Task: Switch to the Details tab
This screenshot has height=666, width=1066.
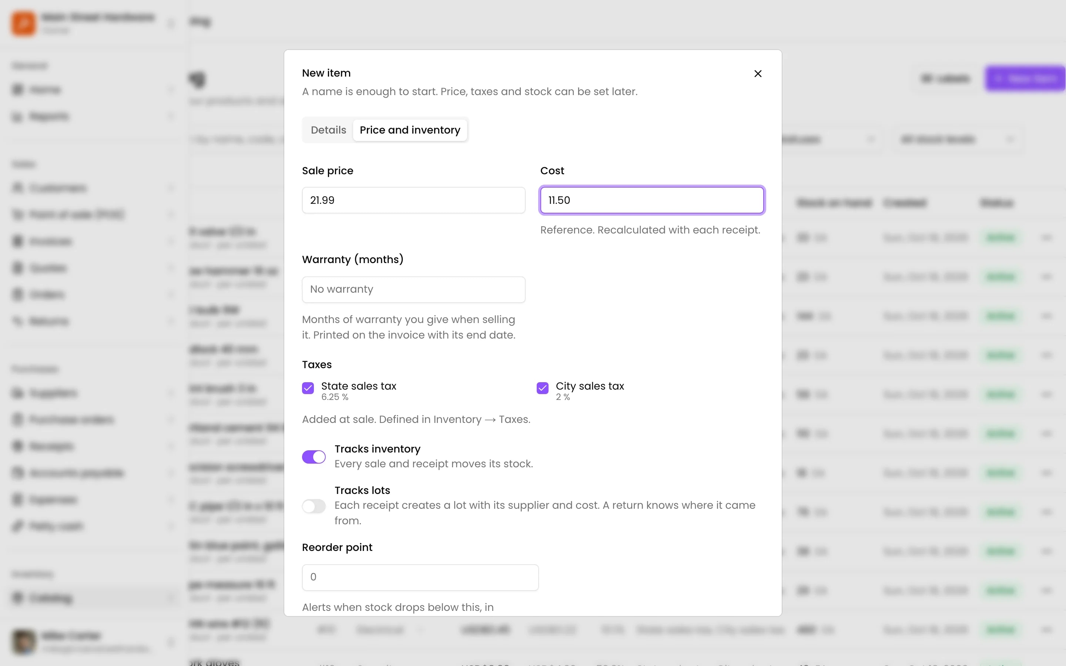Action: tap(328, 130)
